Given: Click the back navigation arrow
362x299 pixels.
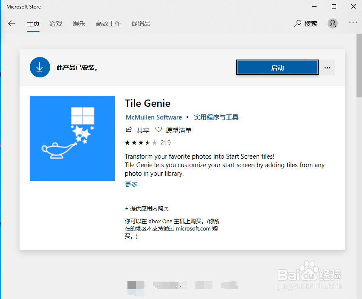Looking at the screenshot, I should click(11, 23).
